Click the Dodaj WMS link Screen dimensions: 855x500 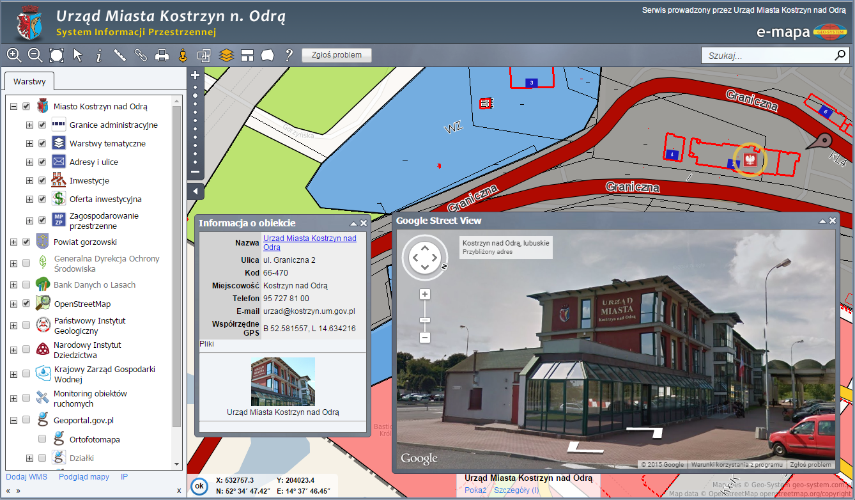27,477
